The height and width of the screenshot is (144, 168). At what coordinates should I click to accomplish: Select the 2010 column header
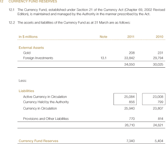(160, 37)
